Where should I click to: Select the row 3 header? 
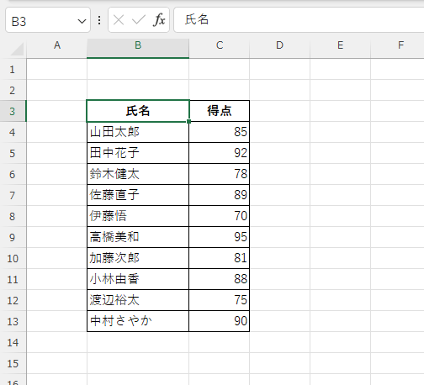click(13, 111)
